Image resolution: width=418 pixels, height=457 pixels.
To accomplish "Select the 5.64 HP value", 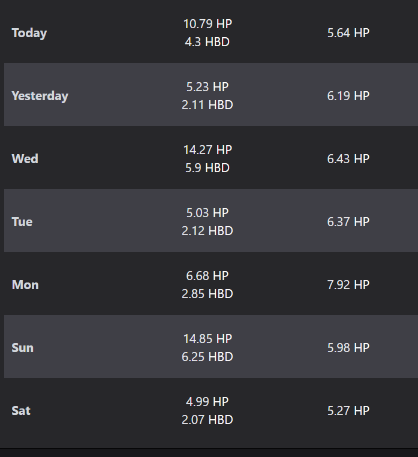I will 348,33.
